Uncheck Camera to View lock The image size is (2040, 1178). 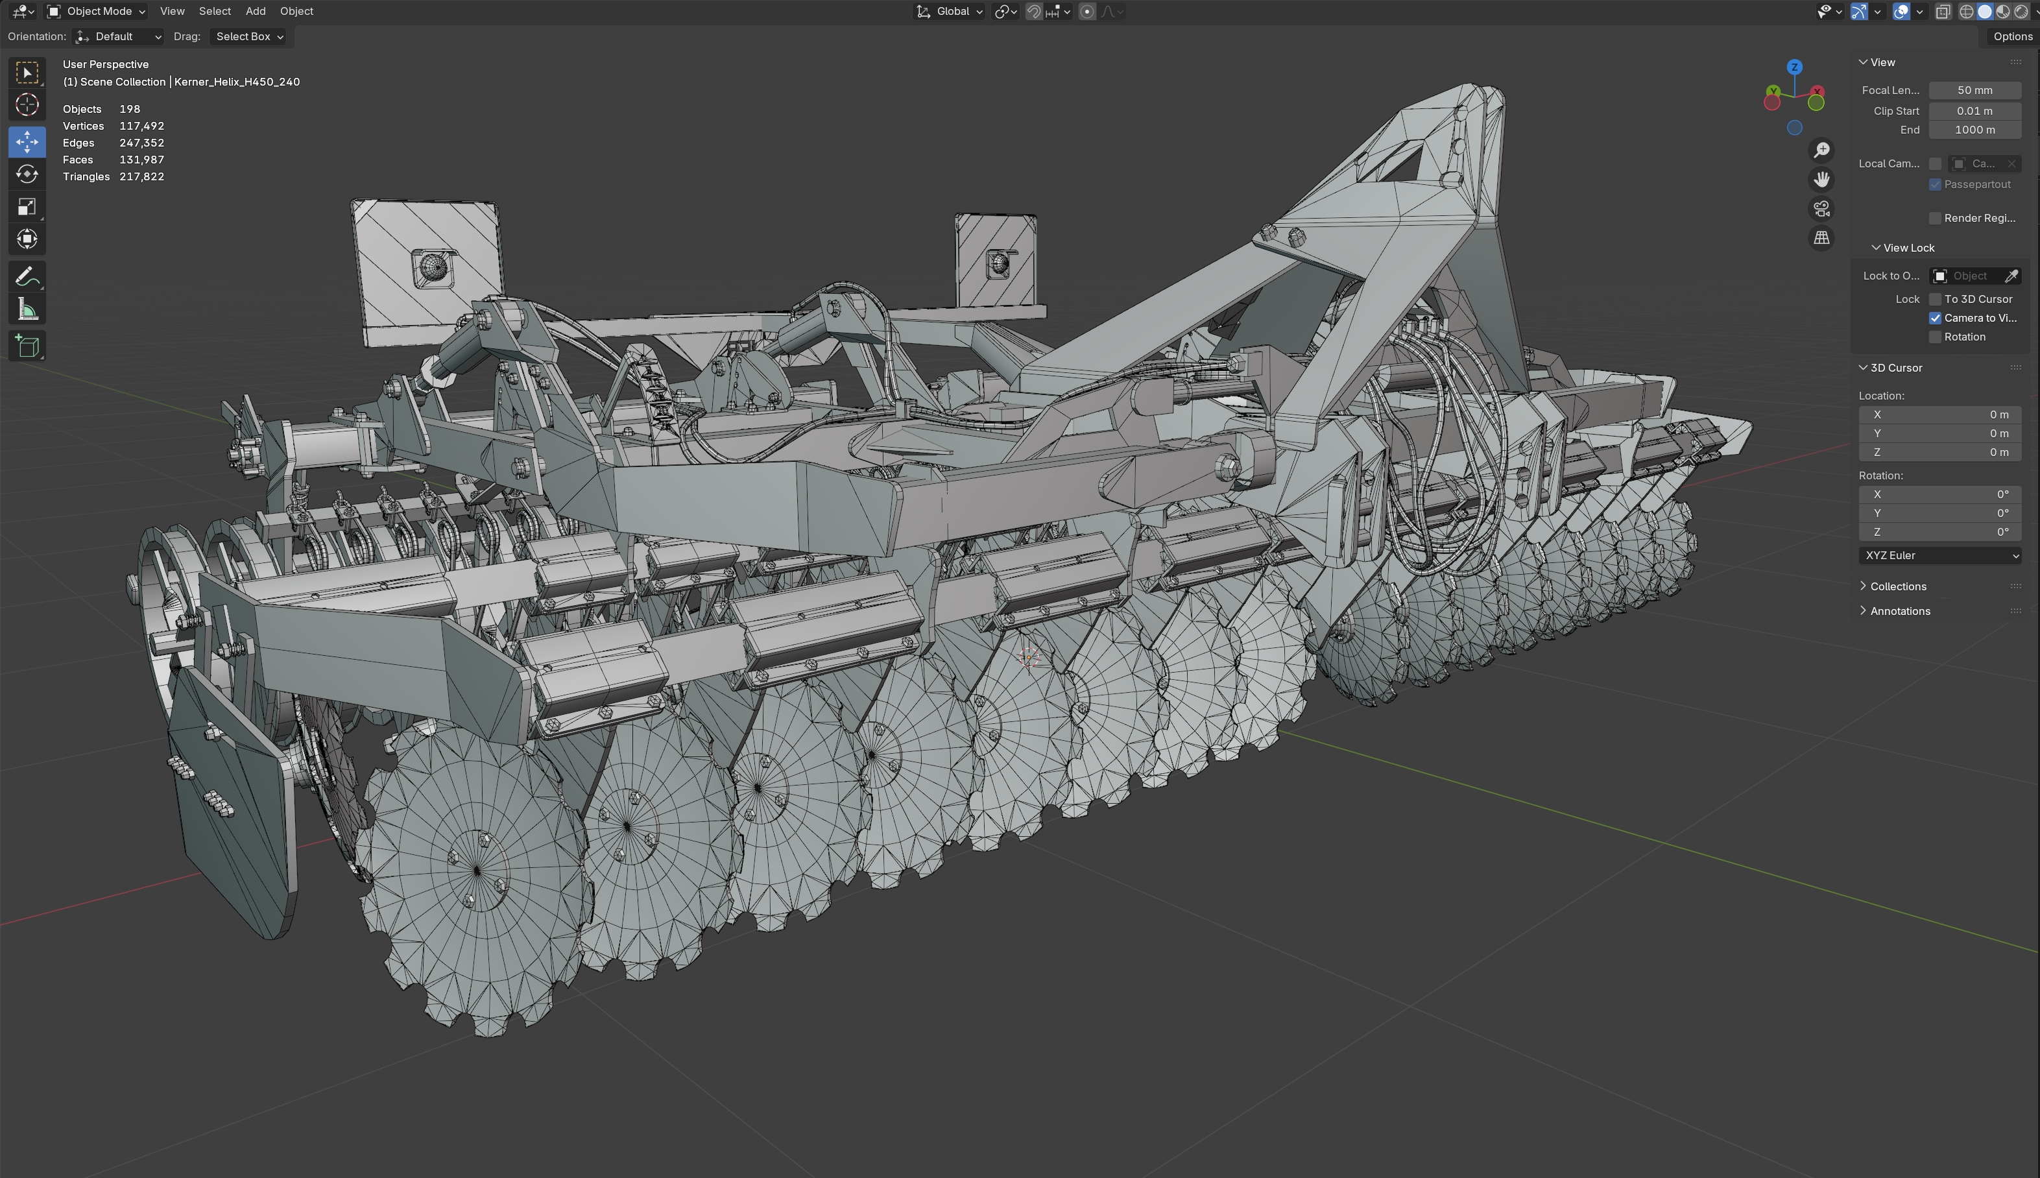1935,318
